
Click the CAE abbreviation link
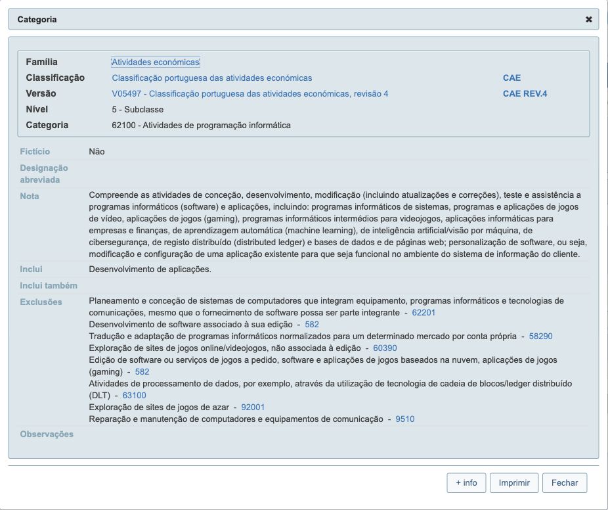[x=511, y=78]
